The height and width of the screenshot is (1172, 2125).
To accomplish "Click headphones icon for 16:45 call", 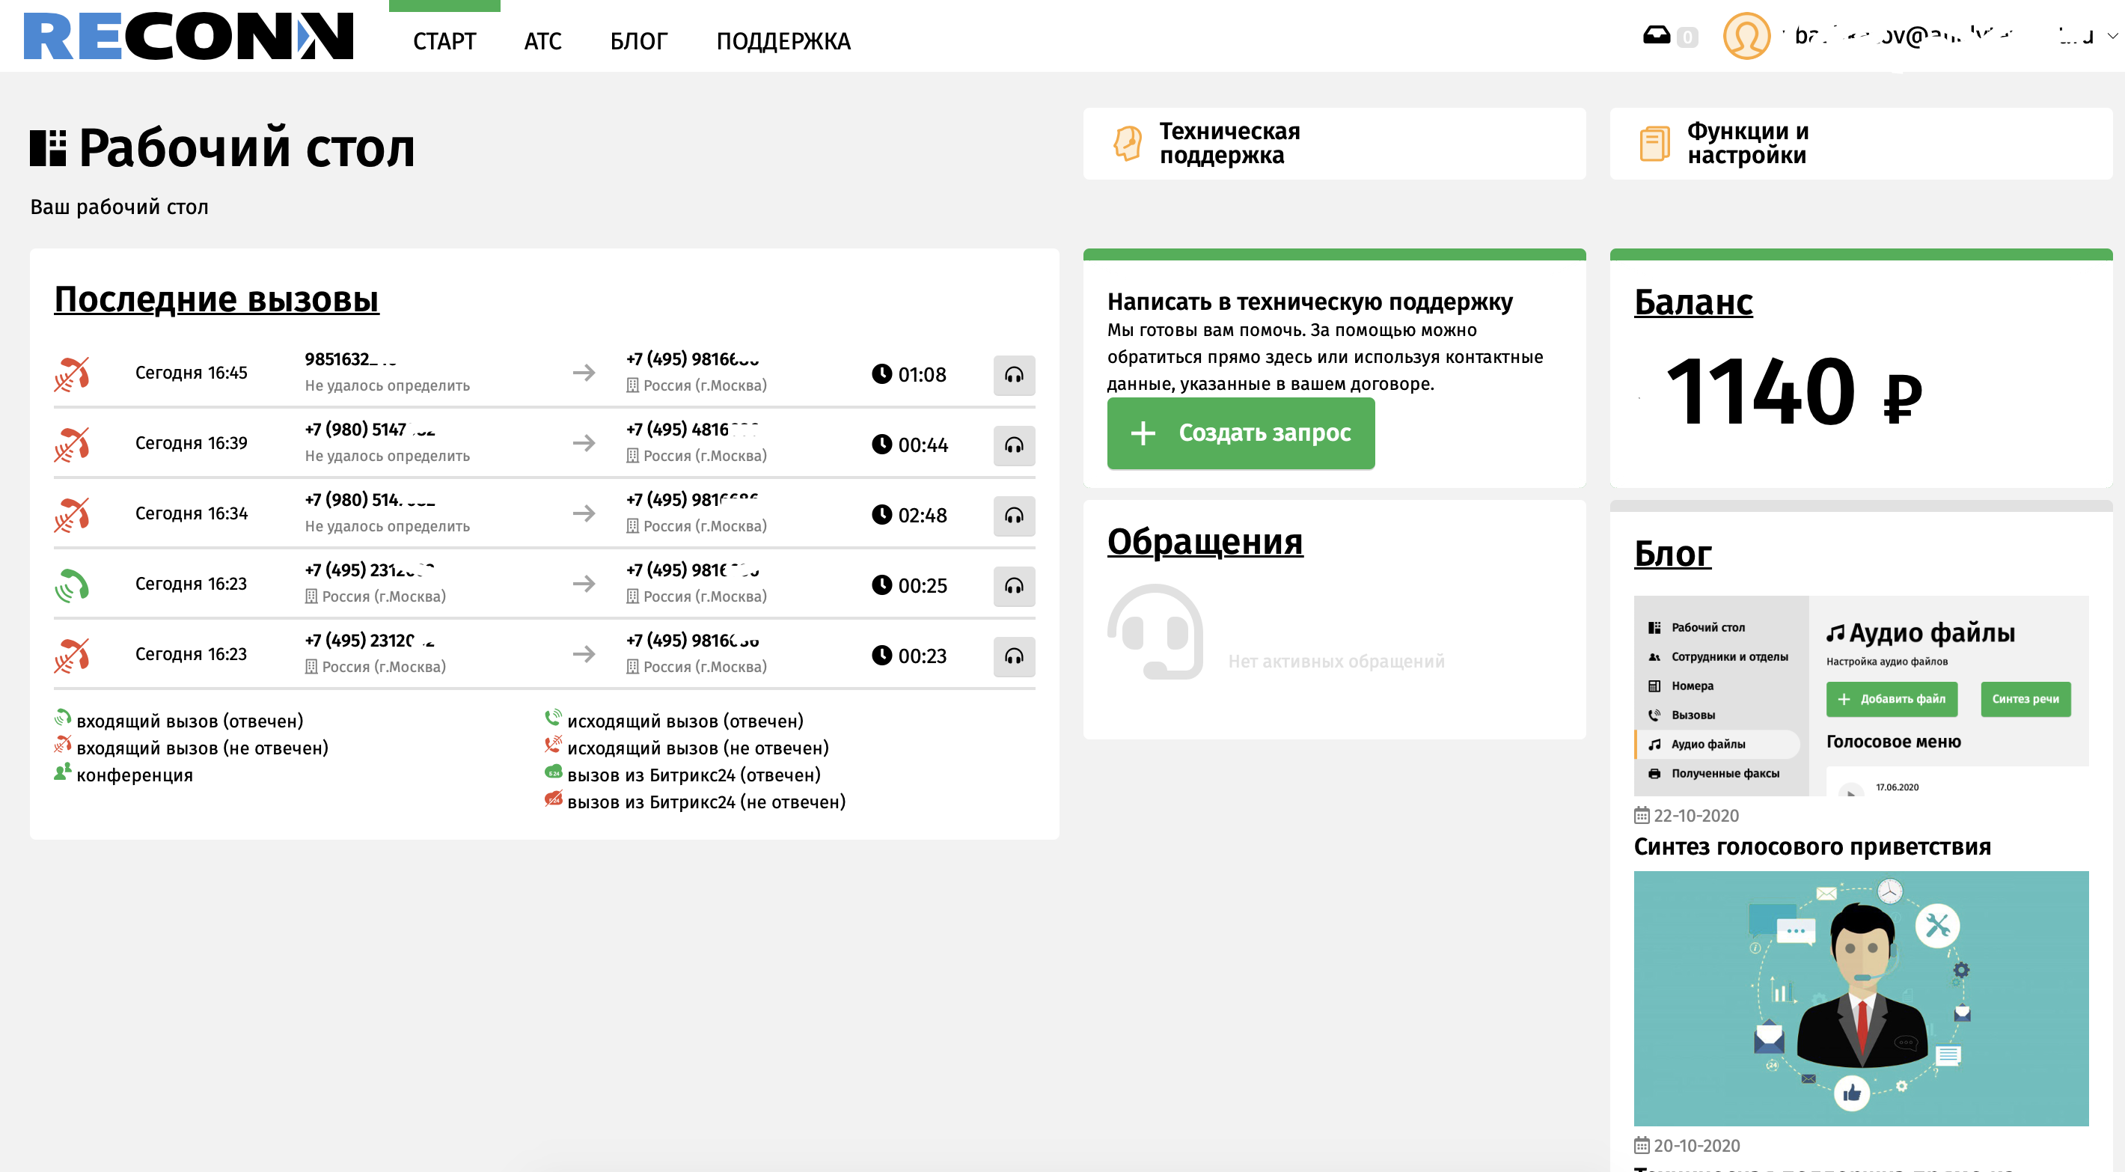I will (x=1014, y=376).
